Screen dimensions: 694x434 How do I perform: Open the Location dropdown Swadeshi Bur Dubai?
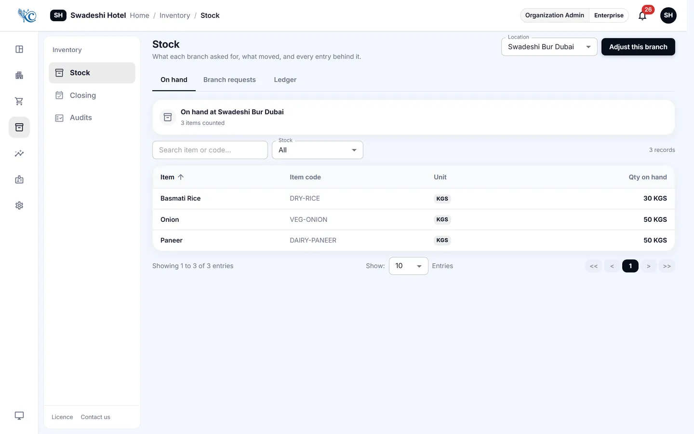click(549, 47)
